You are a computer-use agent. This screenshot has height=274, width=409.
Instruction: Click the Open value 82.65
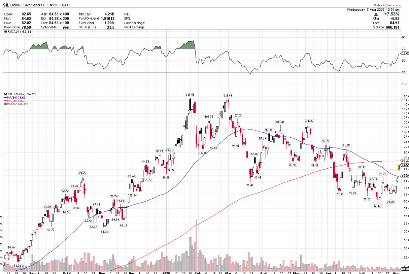[x=26, y=14]
